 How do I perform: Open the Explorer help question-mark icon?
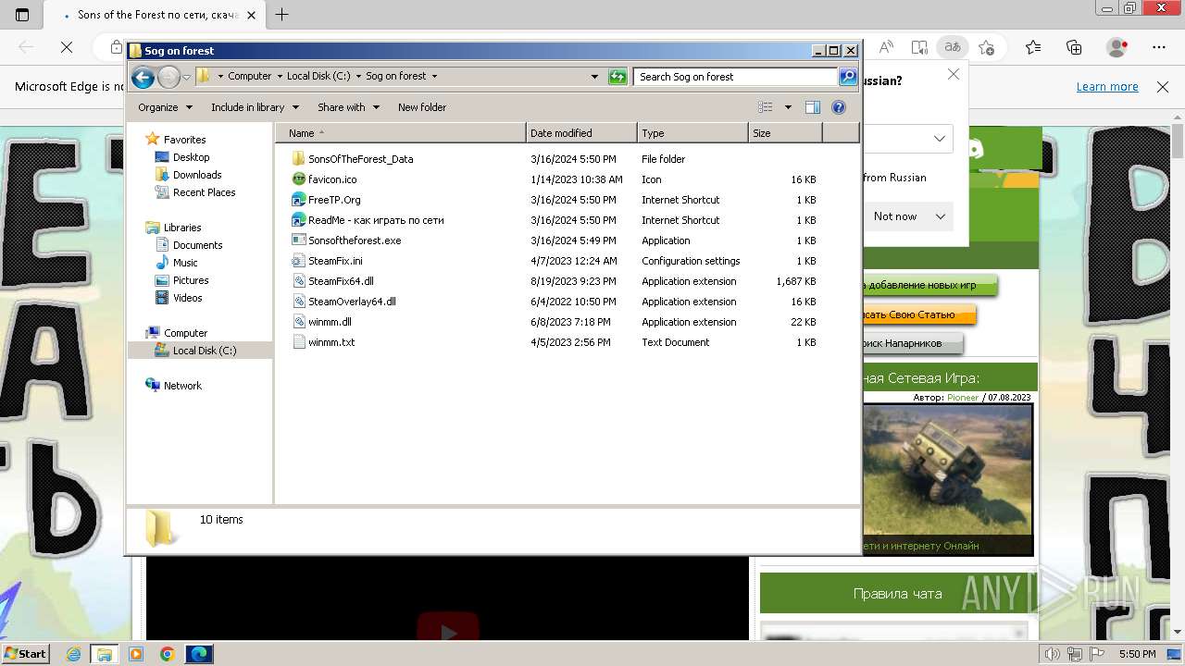[x=839, y=107]
